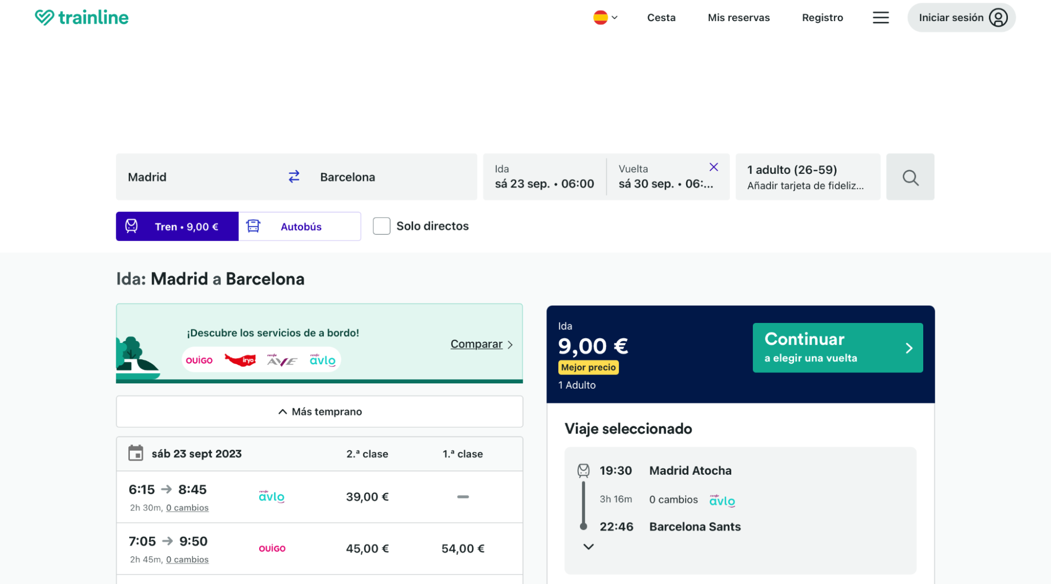Open 0 cambios details for 7:05 train
The image size is (1051, 584).
[187, 560]
